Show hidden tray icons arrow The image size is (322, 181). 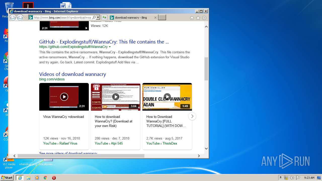281,178
